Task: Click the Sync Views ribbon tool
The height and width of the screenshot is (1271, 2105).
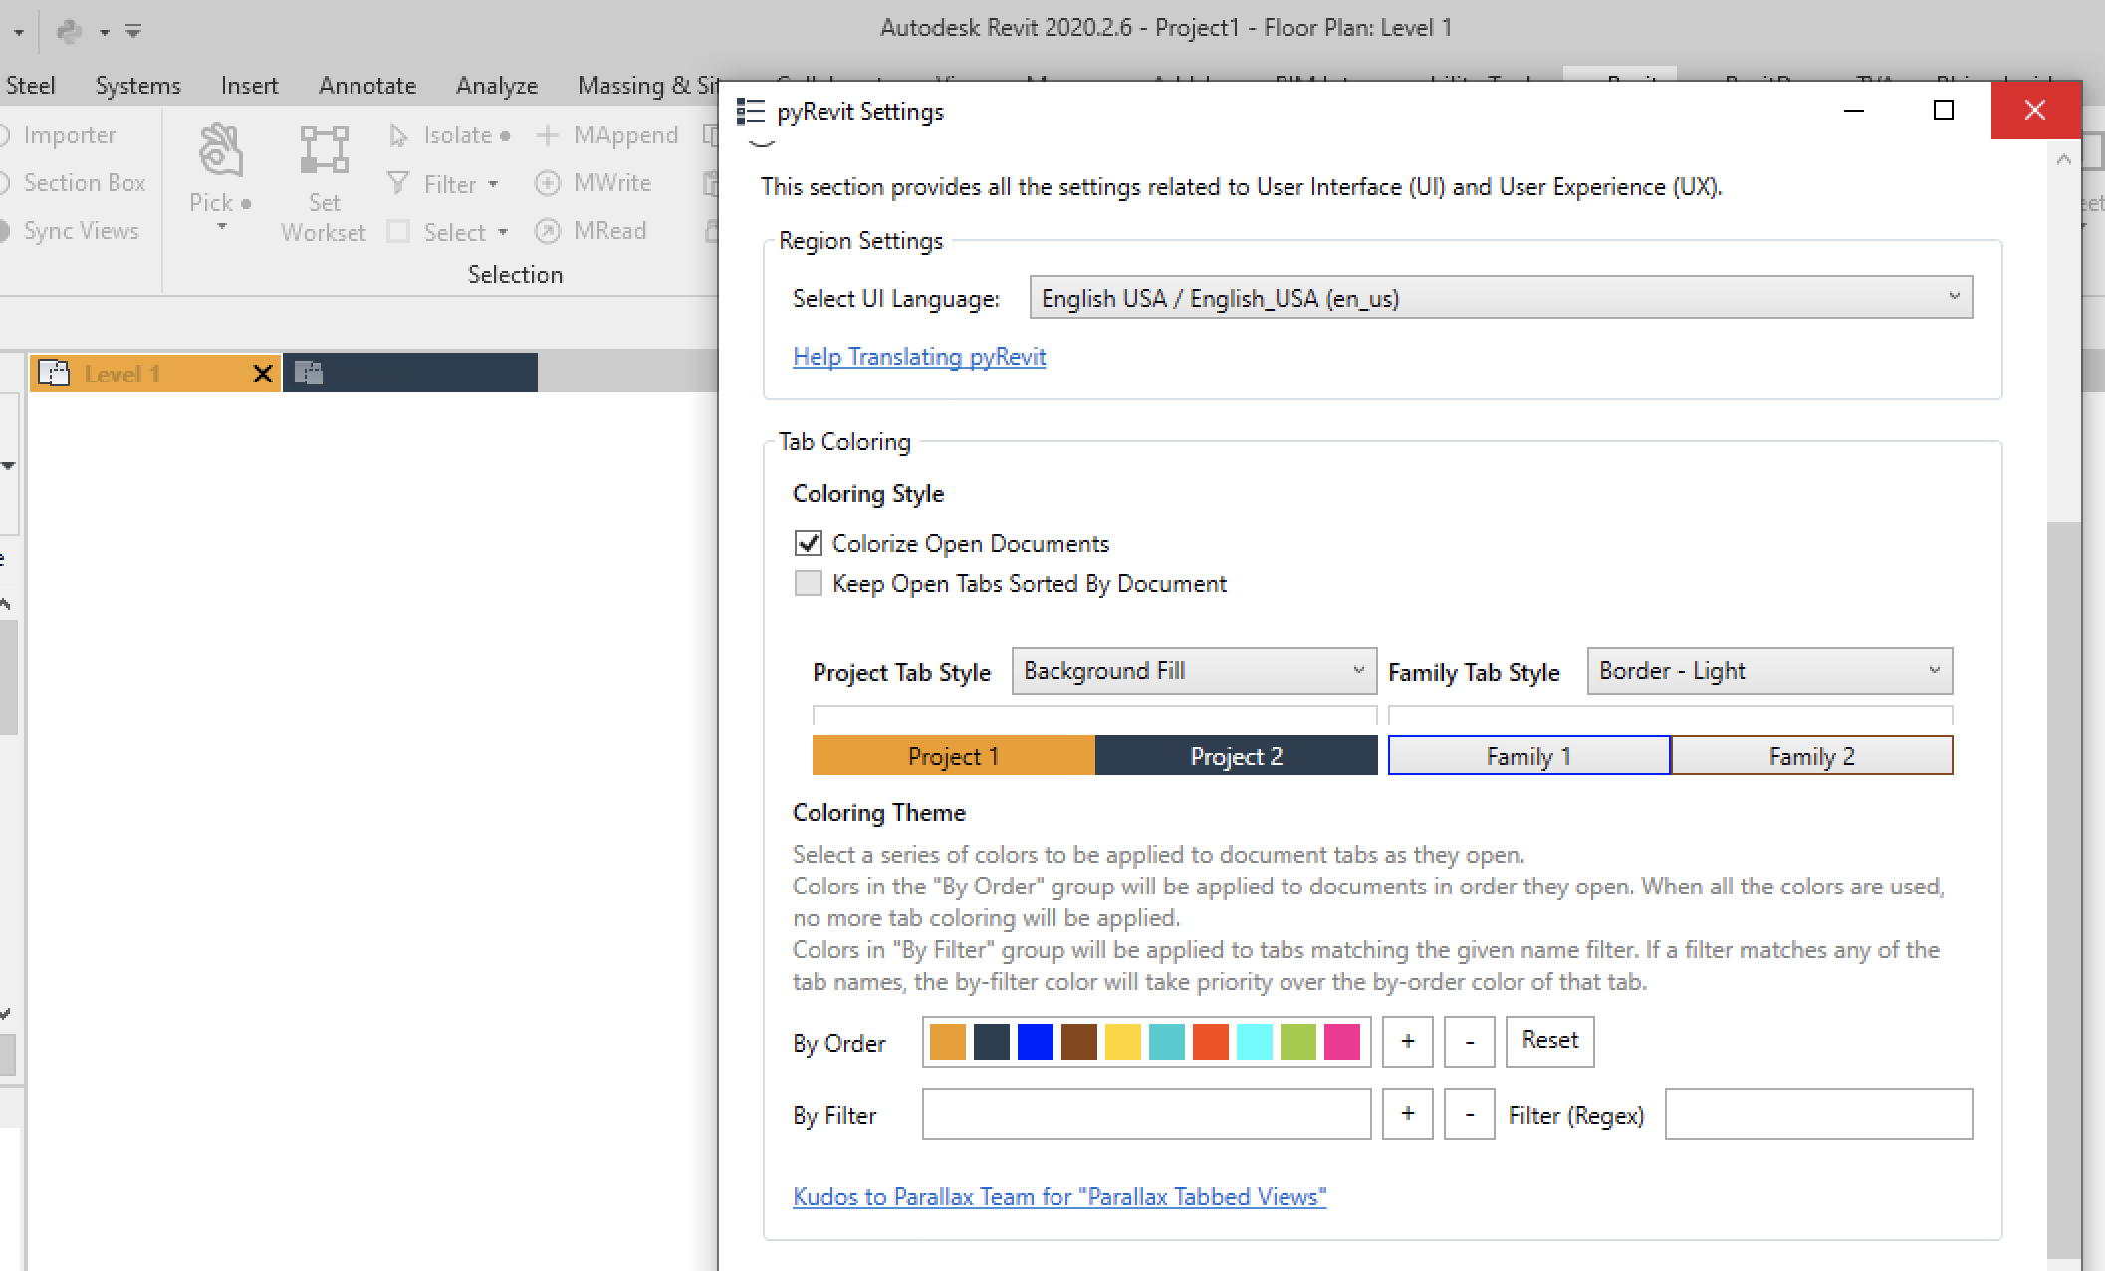Action: pyautogui.click(x=70, y=231)
